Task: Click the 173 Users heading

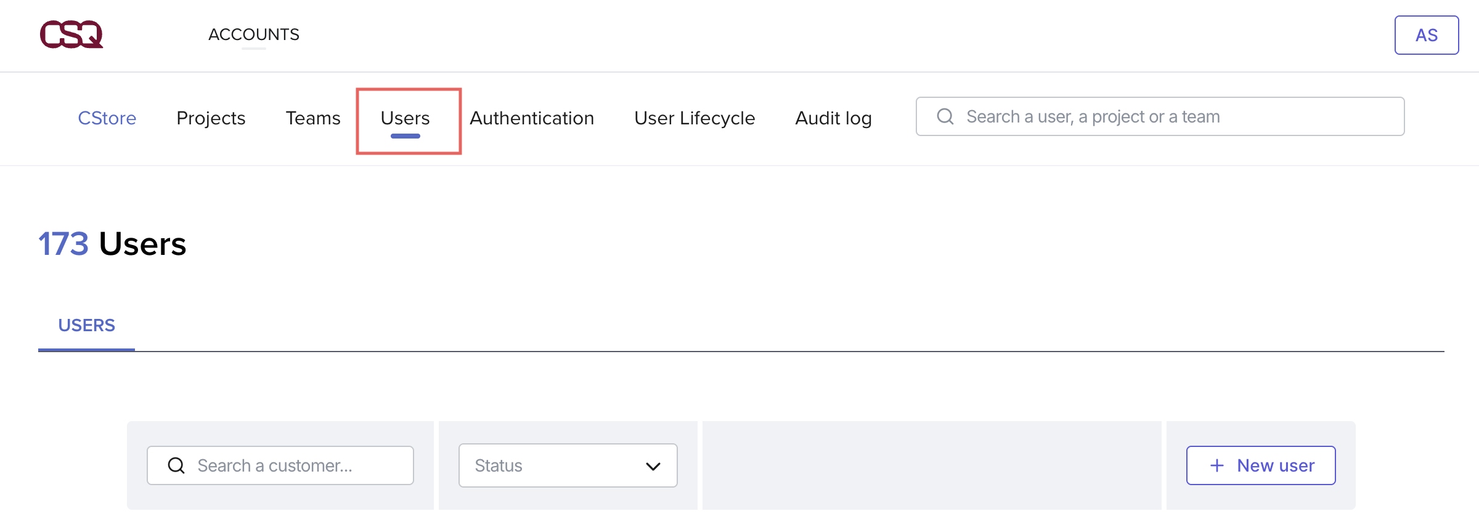Action: (x=112, y=244)
